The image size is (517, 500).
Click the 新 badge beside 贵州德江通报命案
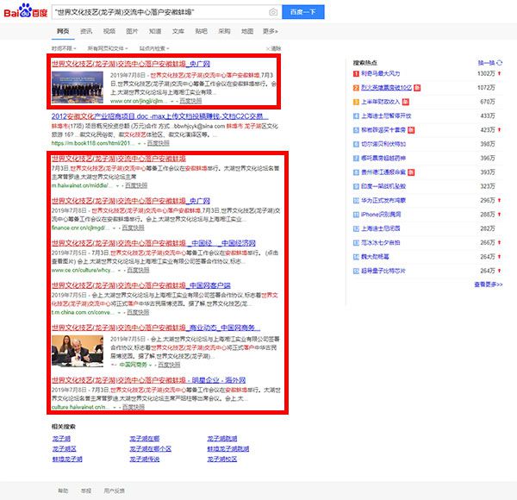pos(411,172)
